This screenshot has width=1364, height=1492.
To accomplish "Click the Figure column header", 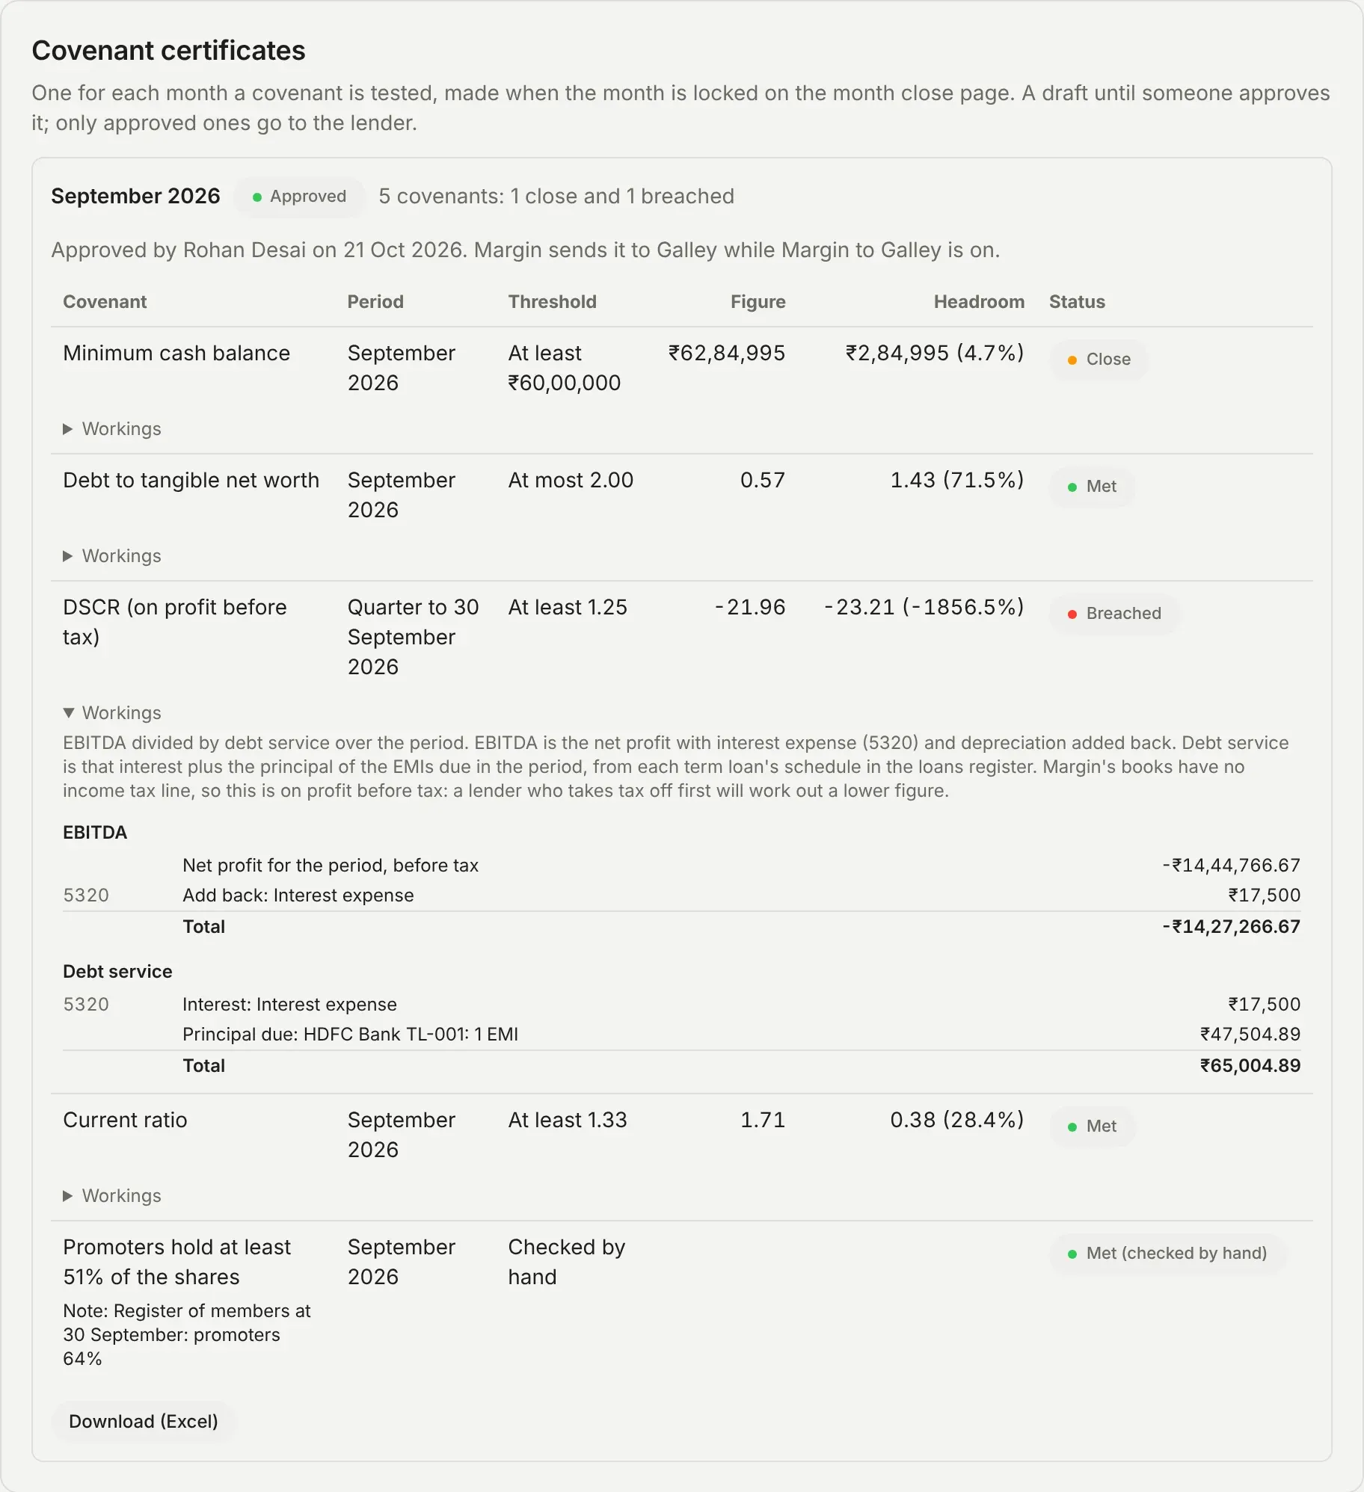I will coord(758,302).
